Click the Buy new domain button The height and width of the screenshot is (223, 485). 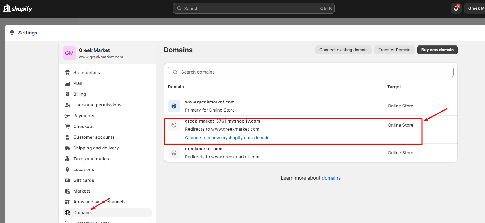click(x=437, y=50)
